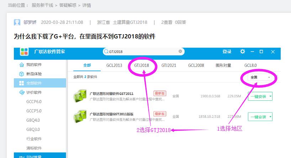Click the 浙江省 region tag

click(104, 22)
